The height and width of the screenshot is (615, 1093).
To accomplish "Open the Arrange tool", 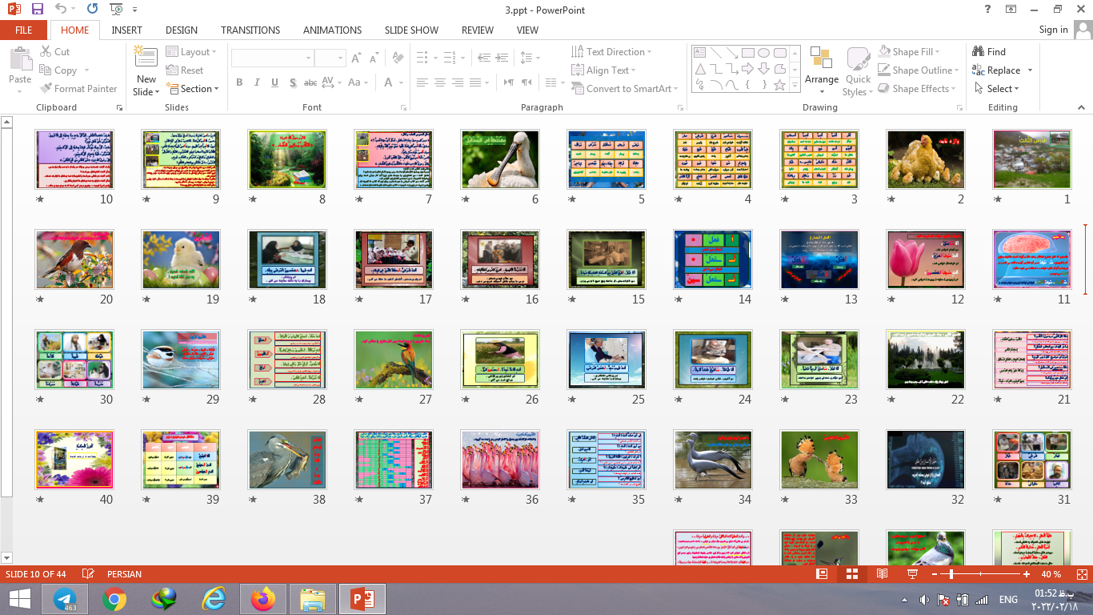I will (821, 68).
